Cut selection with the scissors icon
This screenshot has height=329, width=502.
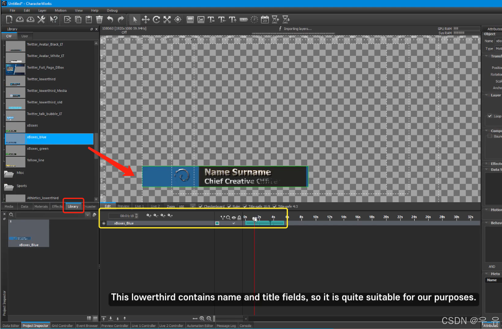[67, 19]
